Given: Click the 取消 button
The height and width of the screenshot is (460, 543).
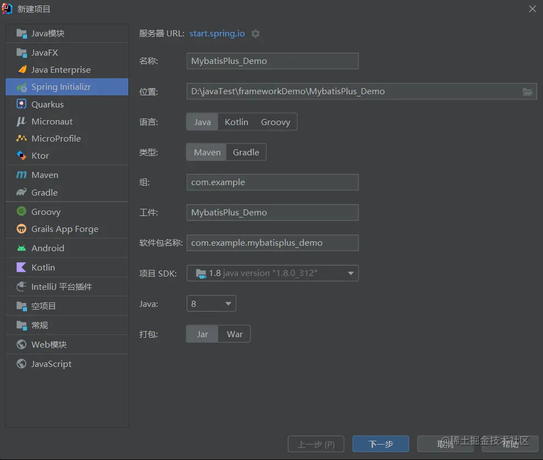Looking at the screenshot, I should coord(445,444).
